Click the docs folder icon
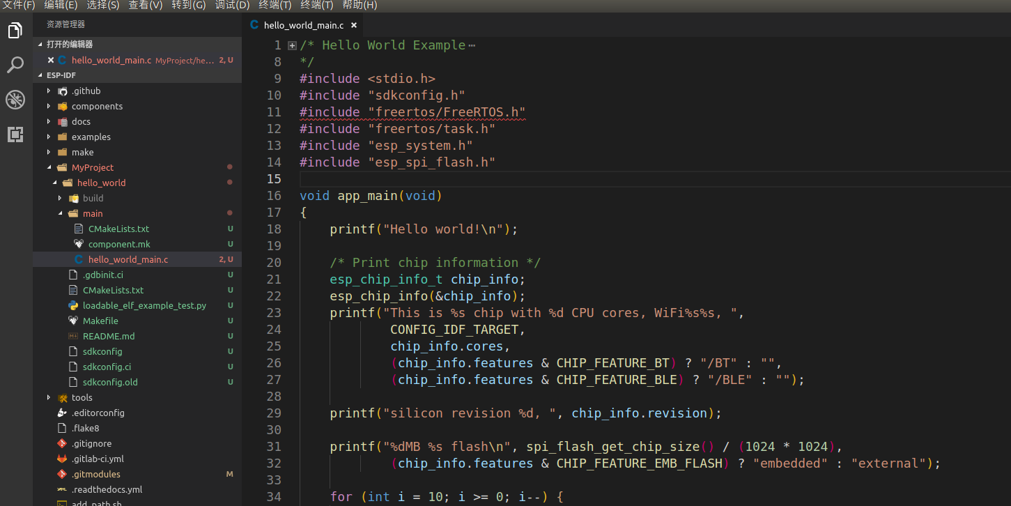 point(63,122)
